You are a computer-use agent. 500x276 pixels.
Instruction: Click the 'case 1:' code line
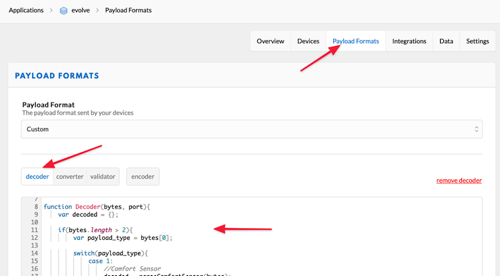tap(101, 261)
